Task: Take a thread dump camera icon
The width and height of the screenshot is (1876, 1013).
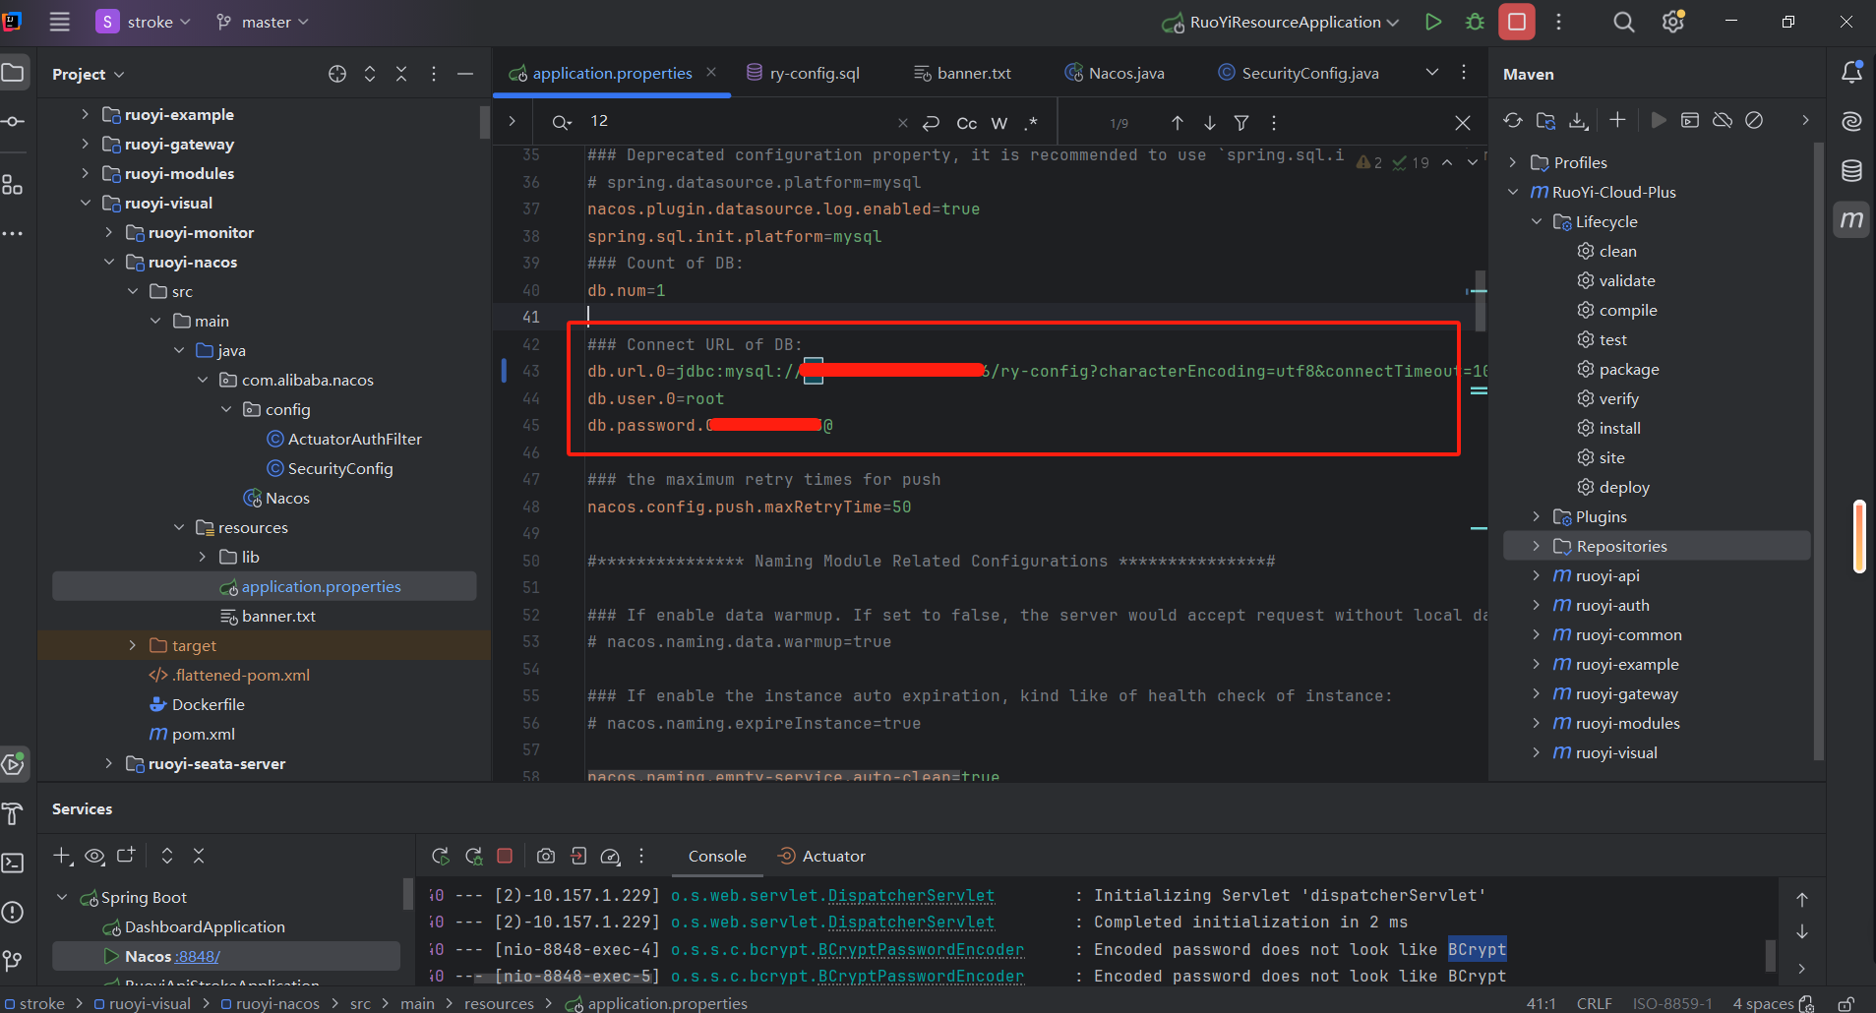Action: point(546,856)
